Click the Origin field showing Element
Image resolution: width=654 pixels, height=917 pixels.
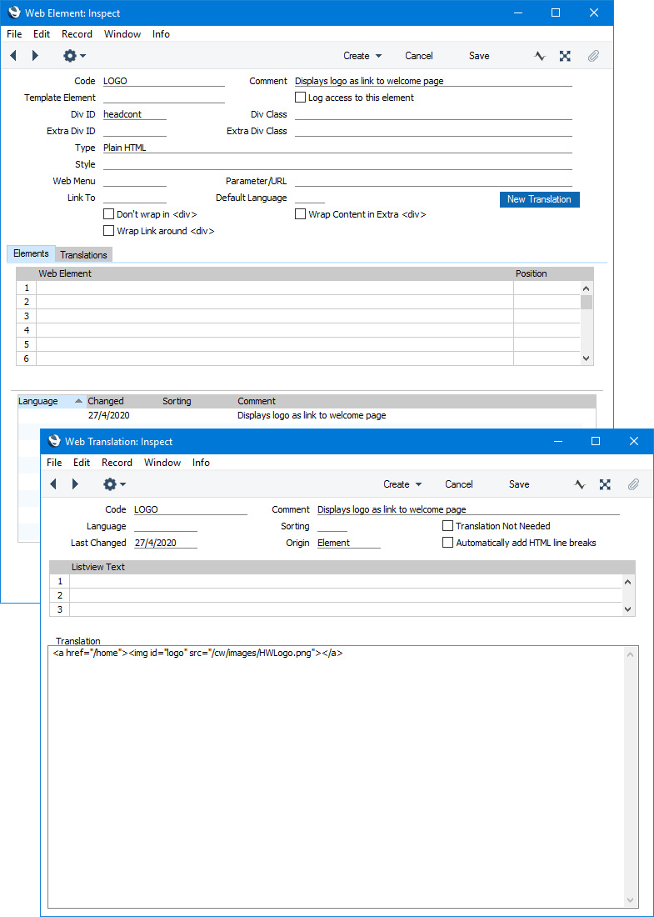tap(349, 543)
